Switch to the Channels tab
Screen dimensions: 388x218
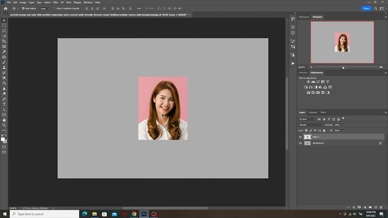pos(313,113)
